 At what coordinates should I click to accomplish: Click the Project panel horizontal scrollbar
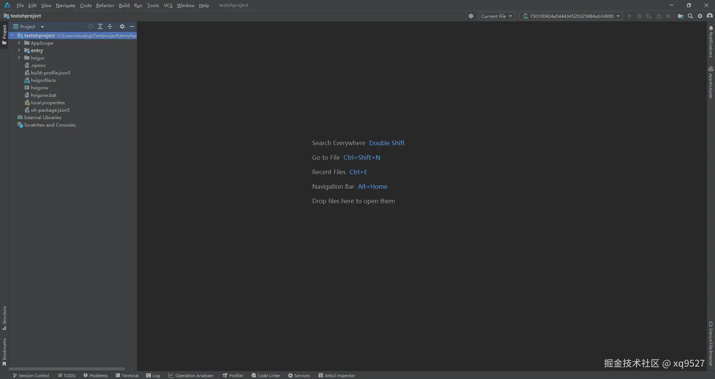[x=67, y=369]
